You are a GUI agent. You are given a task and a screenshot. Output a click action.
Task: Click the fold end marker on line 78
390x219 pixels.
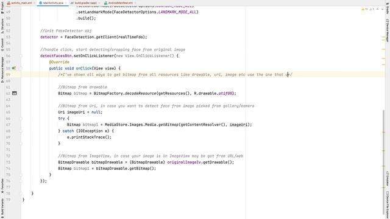tap(21, 193)
